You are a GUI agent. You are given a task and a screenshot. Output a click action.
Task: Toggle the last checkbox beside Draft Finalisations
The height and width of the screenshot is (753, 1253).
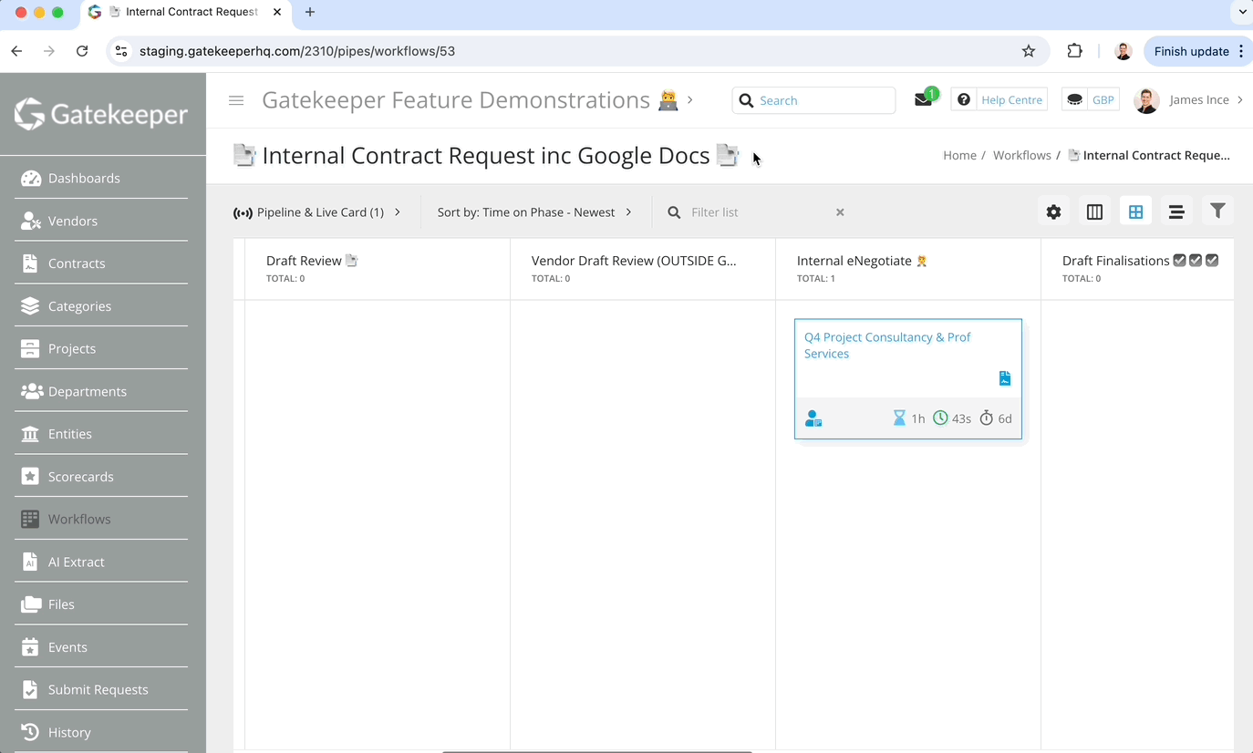[1212, 260]
